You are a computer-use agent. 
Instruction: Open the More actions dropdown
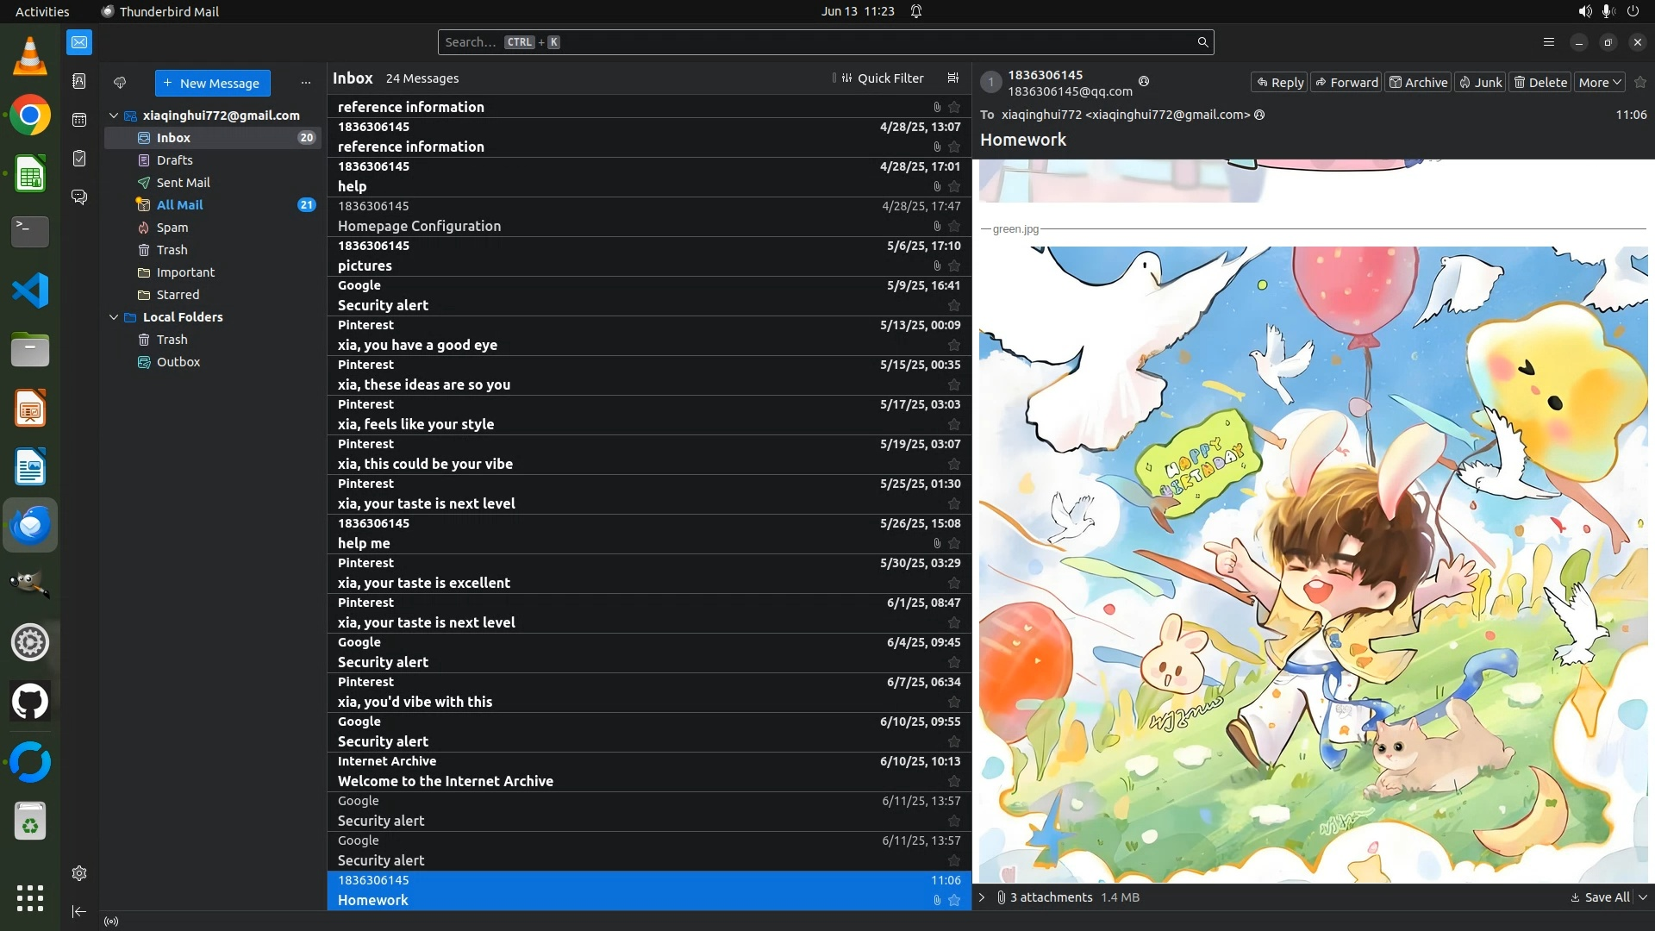coord(1600,83)
